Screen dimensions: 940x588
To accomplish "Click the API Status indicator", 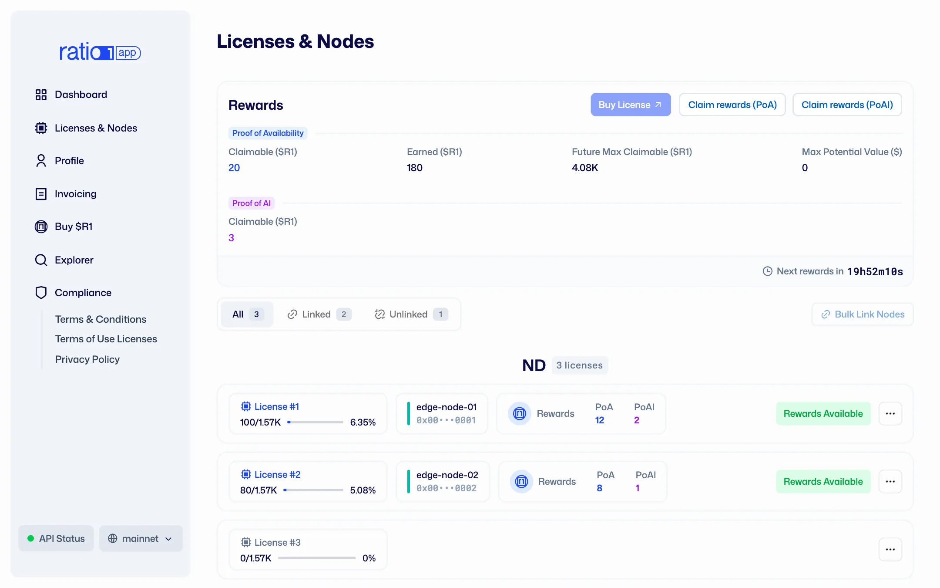I will coord(56,538).
